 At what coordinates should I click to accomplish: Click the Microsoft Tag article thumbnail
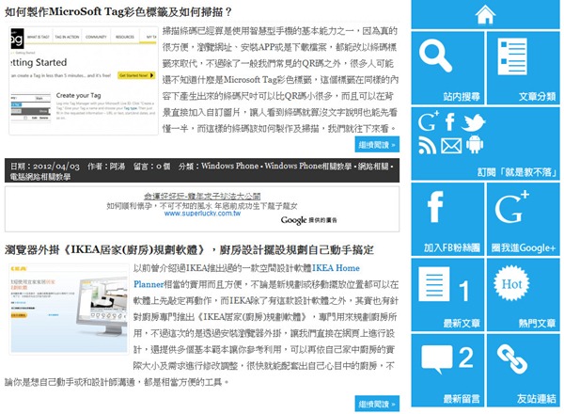(x=84, y=81)
